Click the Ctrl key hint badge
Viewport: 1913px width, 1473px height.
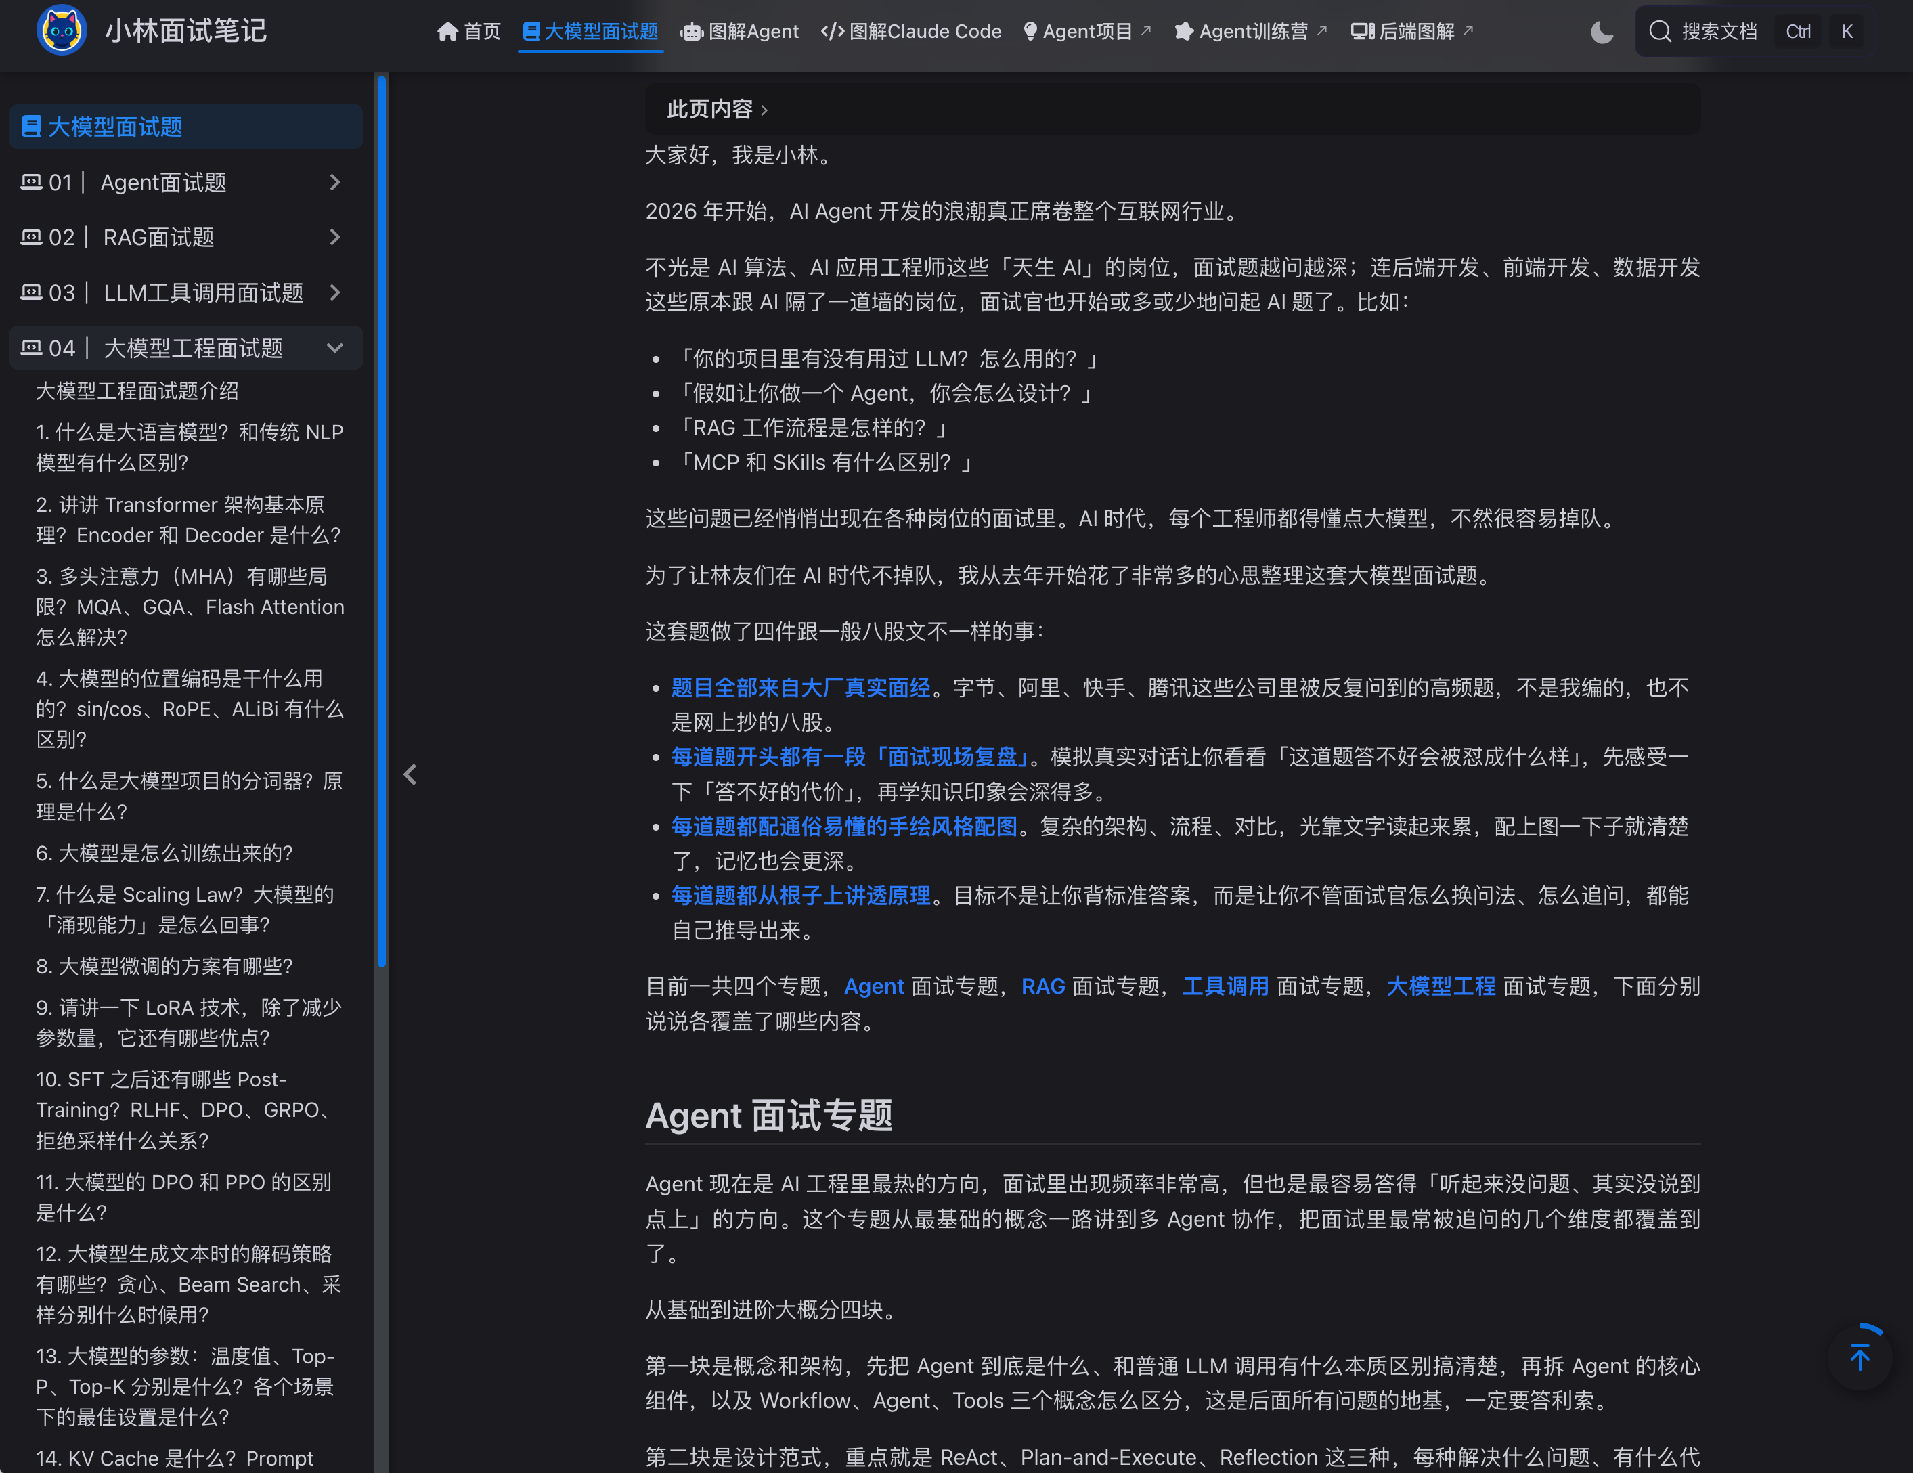tap(1798, 32)
